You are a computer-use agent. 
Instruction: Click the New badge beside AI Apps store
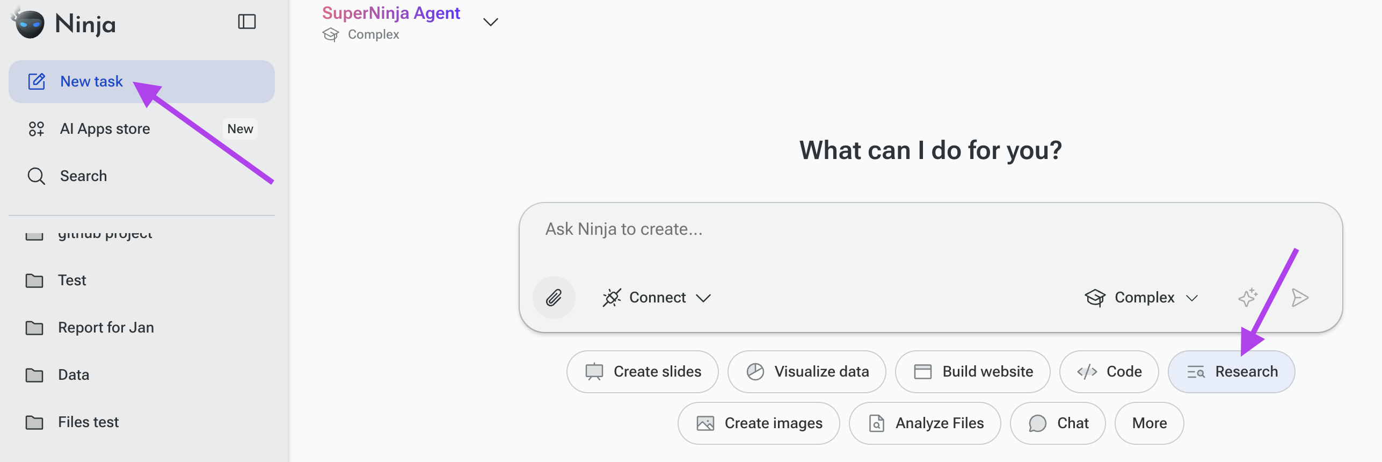pos(240,129)
